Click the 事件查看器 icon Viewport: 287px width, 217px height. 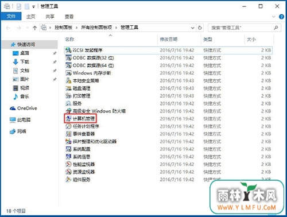[68, 134]
